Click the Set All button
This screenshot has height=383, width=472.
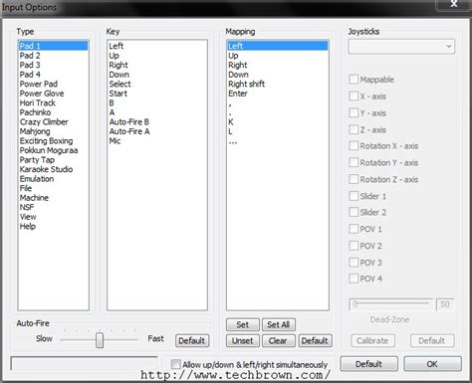tap(279, 324)
